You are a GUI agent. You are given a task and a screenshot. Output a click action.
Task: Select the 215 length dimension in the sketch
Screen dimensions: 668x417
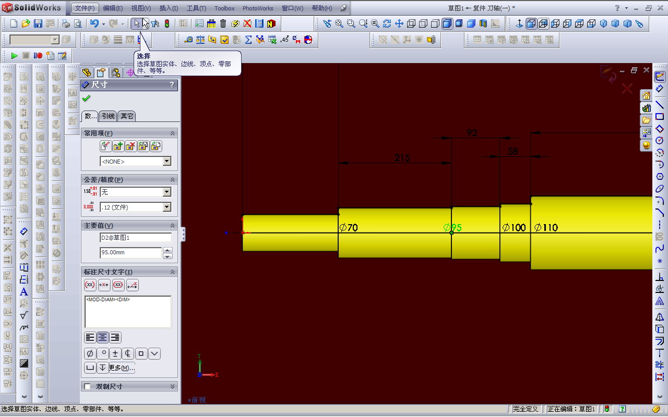[x=402, y=157]
